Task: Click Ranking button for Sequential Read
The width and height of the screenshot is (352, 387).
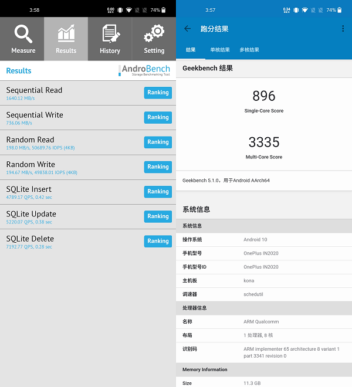Action: (158, 93)
